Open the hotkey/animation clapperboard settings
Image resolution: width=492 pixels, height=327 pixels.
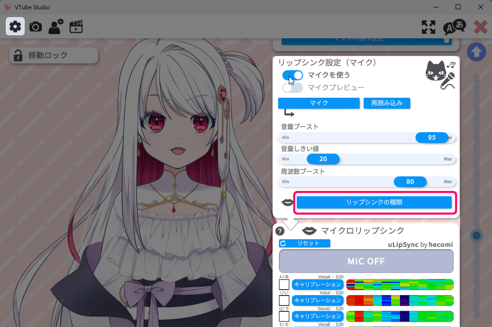(x=76, y=27)
